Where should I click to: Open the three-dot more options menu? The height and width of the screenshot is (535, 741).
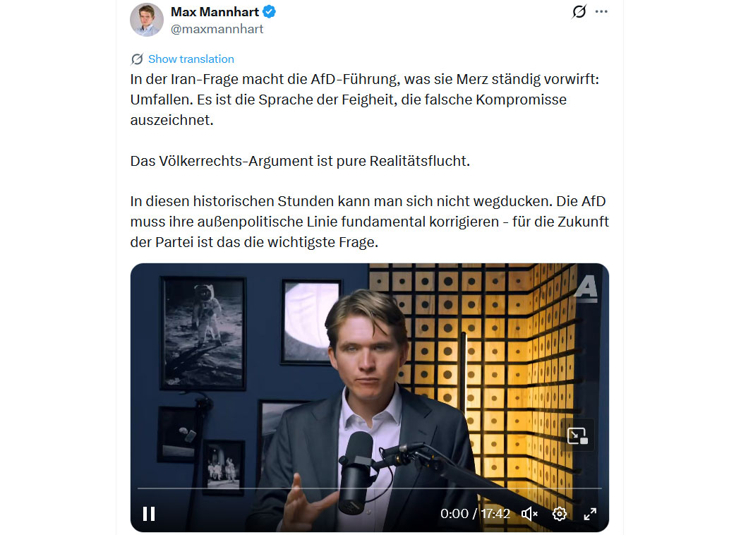(x=601, y=11)
